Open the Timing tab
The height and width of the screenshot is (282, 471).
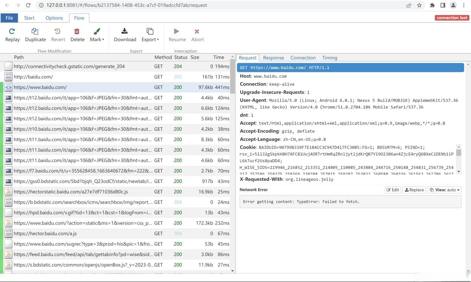click(329, 58)
